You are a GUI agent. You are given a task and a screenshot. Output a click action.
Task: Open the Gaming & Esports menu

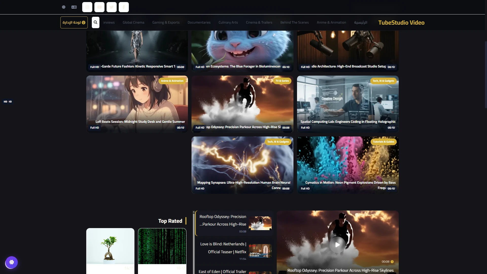[166, 22]
